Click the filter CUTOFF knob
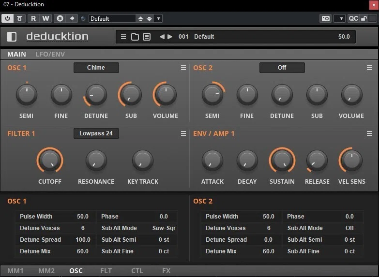Viewport: 379px width, 277px height. pyautogui.click(x=50, y=160)
